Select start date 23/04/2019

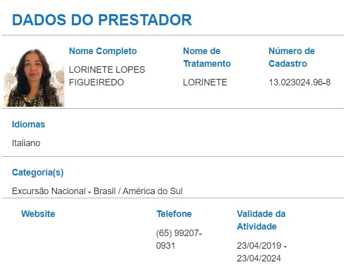pyautogui.click(x=259, y=246)
